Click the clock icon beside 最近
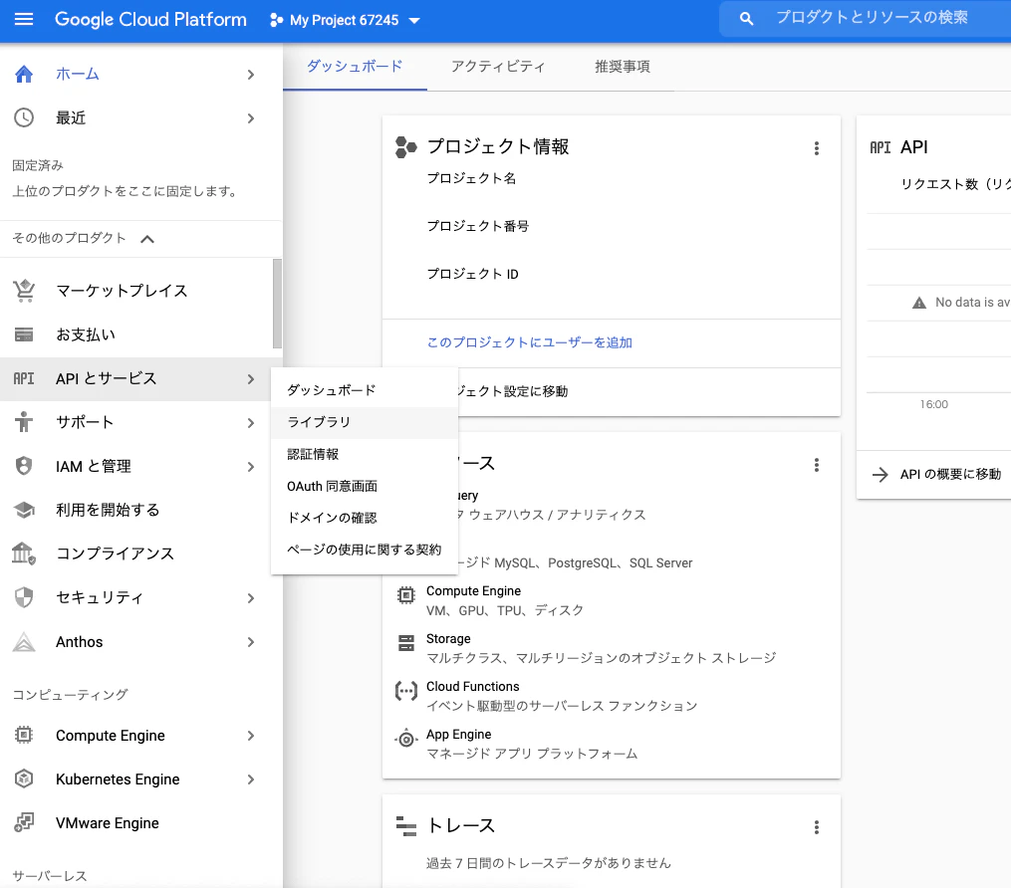Image resolution: width=1011 pixels, height=888 pixels. (24, 117)
